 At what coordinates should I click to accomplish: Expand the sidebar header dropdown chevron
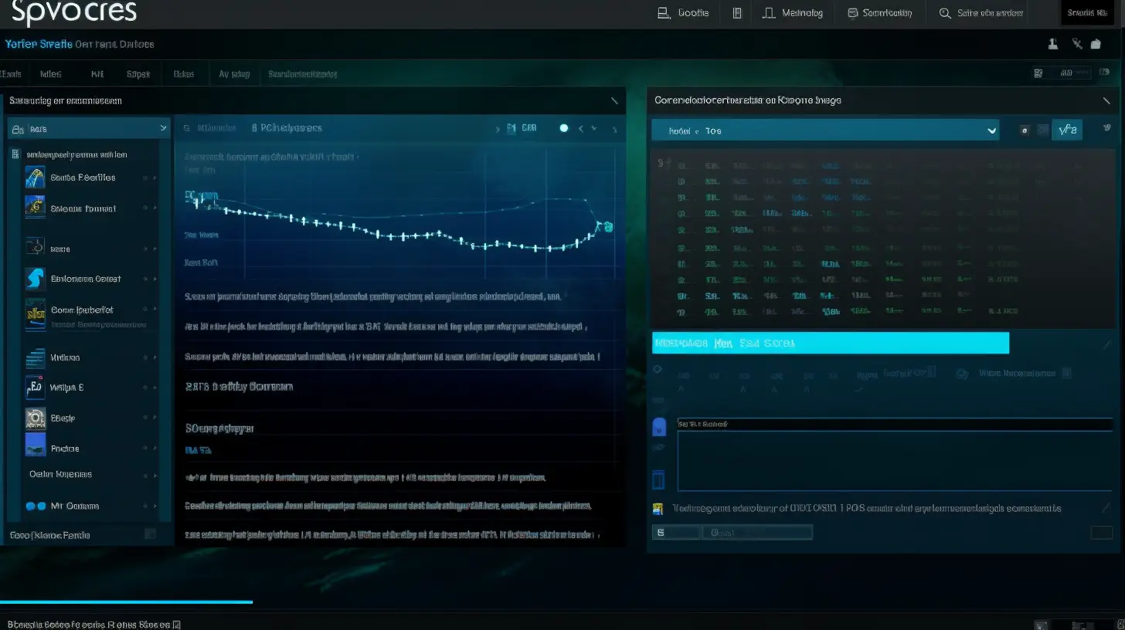[x=163, y=128]
